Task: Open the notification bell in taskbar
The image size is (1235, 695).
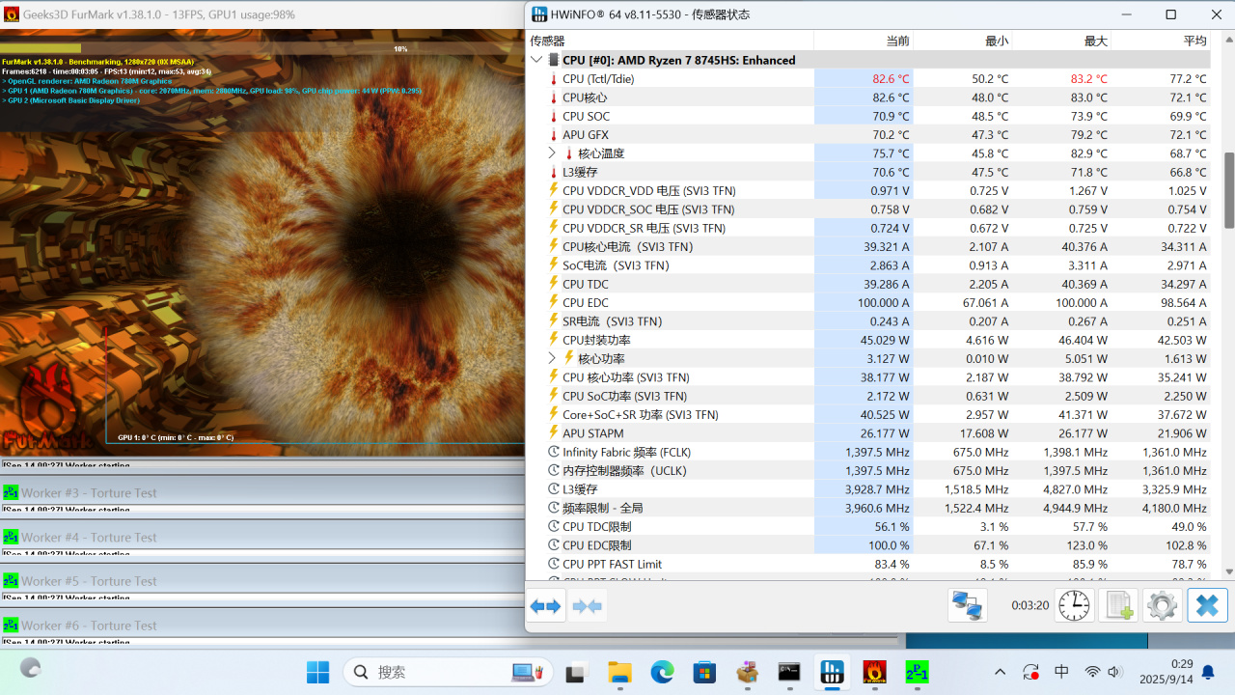Action: click(x=1209, y=672)
